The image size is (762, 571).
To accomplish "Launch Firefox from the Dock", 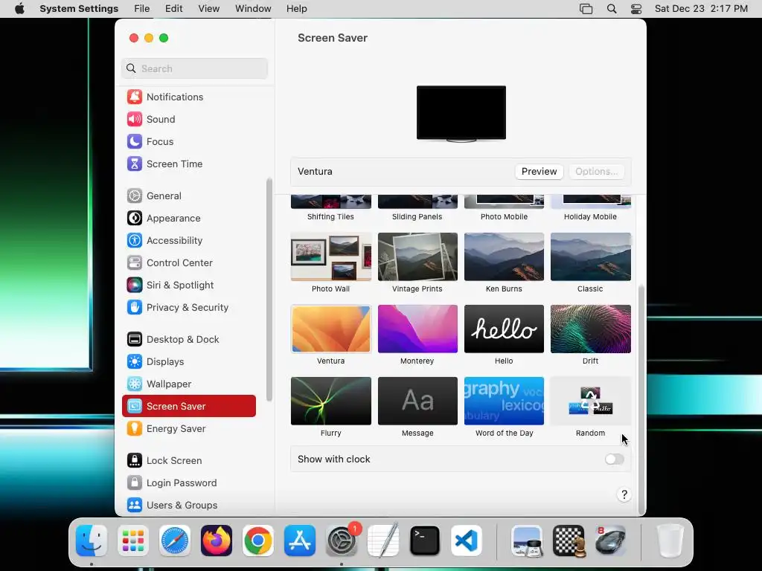I will [217, 541].
